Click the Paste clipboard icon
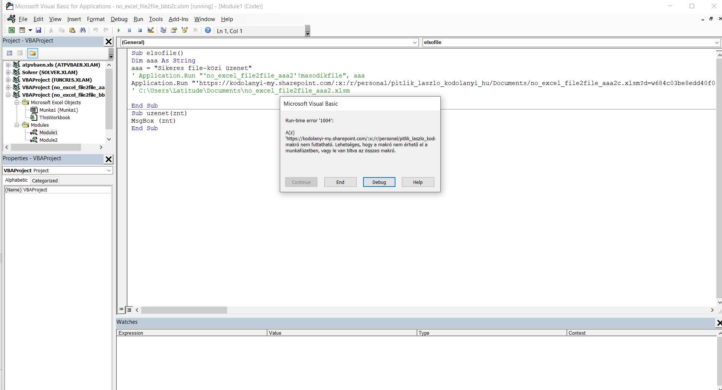The width and height of the screenshot is (722, 390). tap(72, 30)
